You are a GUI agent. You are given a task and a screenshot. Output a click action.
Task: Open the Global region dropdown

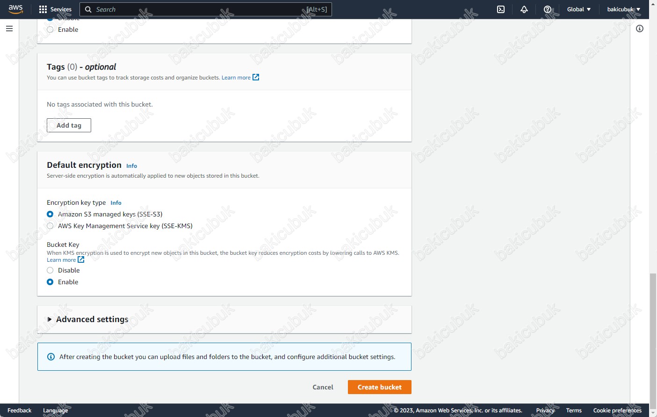579,9
